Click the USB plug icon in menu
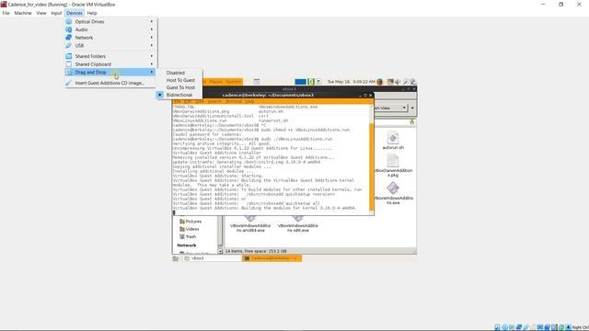The height and width of the screenshot is (331, 589). point(69,45)
